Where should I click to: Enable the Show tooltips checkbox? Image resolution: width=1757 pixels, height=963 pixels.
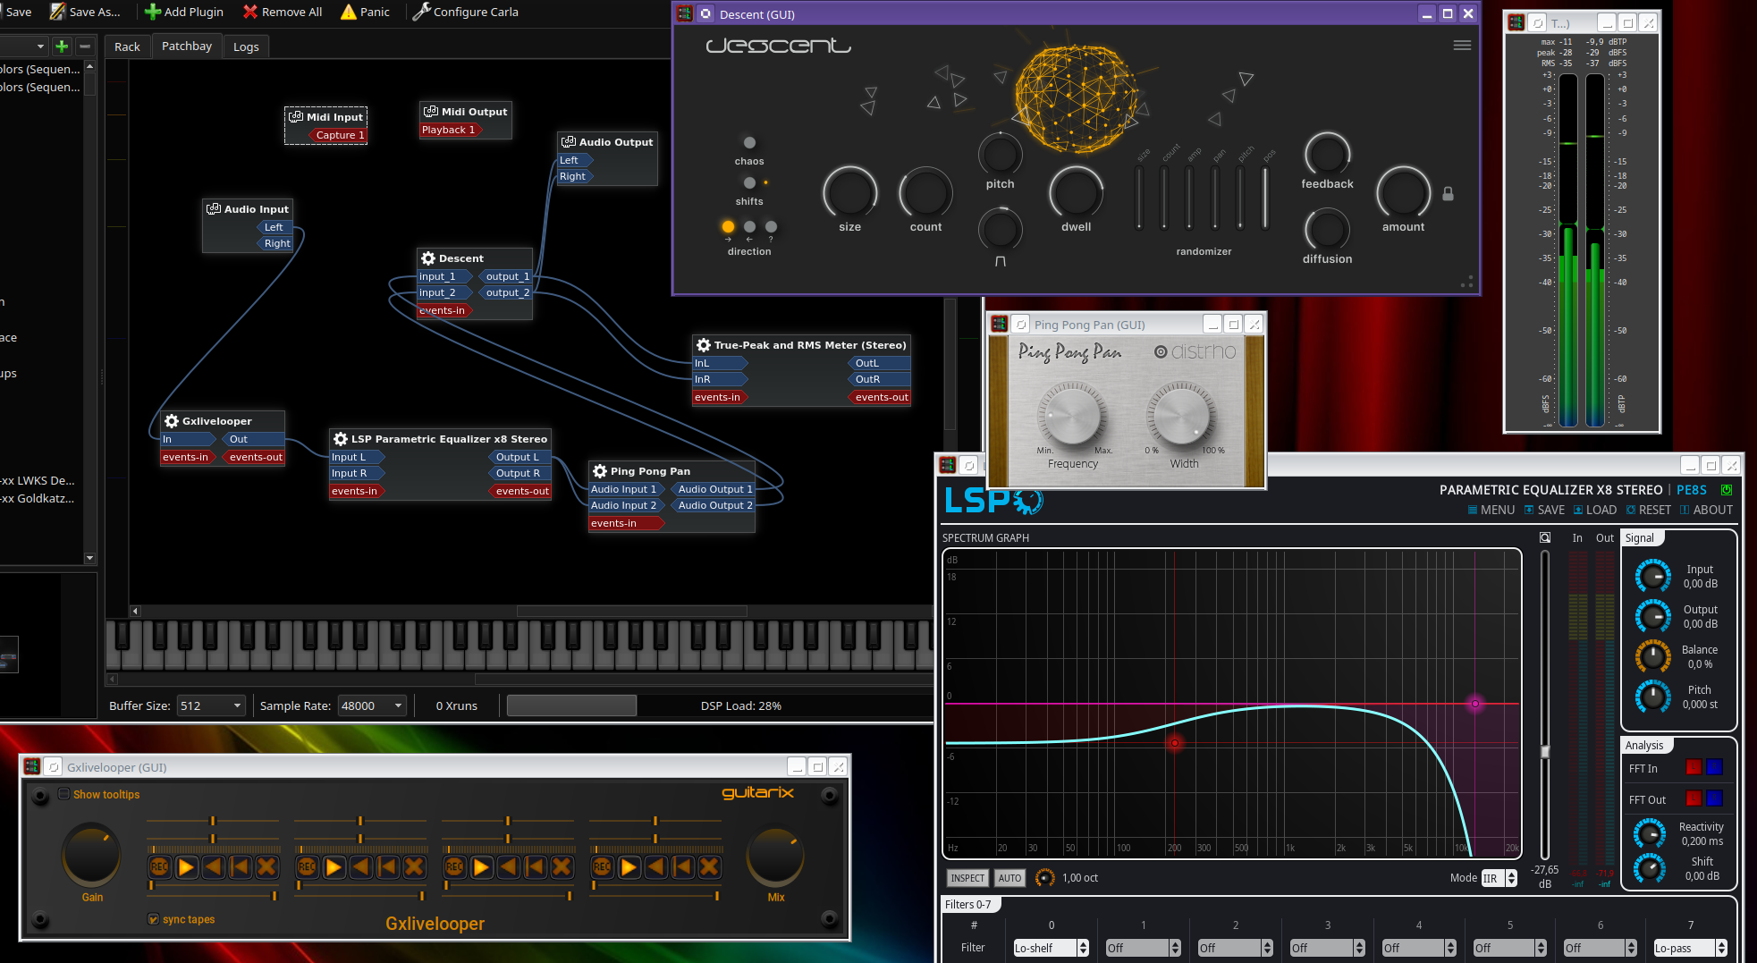pyautogui.click(x=64, y=794)
